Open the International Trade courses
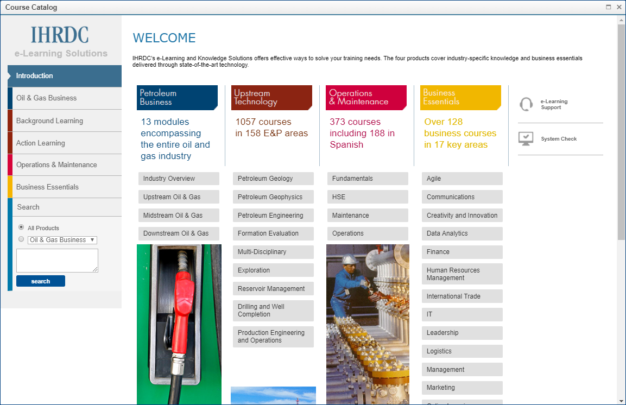The height and width of the screenshot is (405, 626). coord(463,296)
